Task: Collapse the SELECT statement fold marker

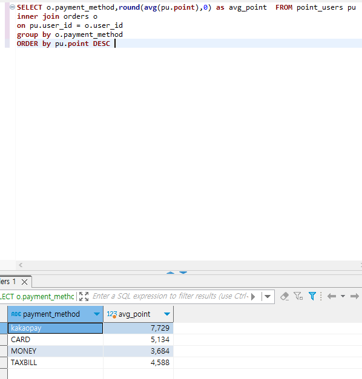Action: pyautogui.click(x=12, y=7)
